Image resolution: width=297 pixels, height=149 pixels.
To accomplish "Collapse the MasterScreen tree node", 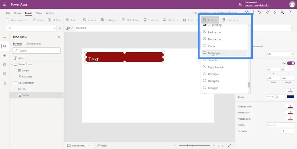I will pos(12,64).
